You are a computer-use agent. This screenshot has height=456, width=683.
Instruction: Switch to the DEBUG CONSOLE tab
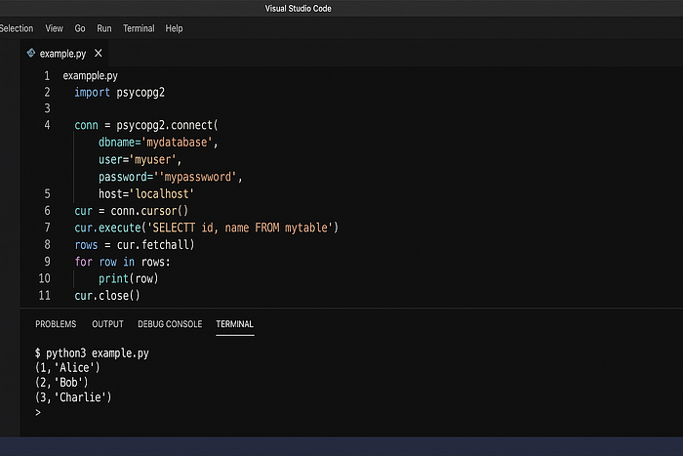[x=170, y=324]
